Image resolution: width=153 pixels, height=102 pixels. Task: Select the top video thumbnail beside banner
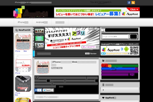click(x=39, y=31)
